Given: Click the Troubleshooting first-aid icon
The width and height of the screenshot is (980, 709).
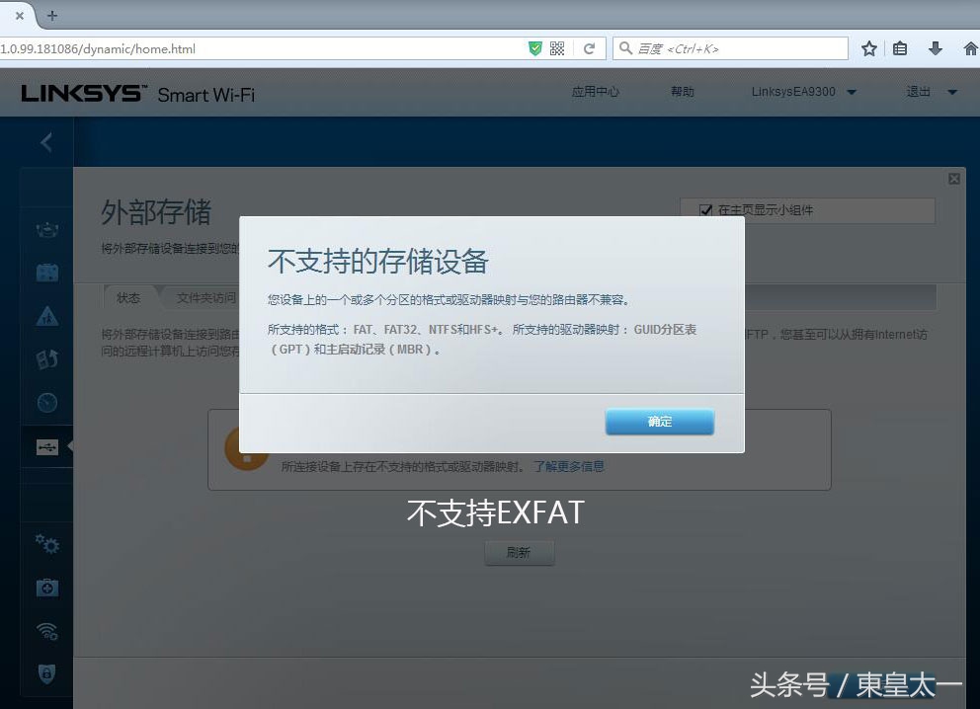Looking at the screenshot, I should (x=46, y=588).
